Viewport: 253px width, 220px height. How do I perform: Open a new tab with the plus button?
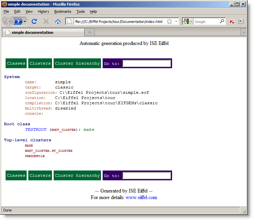(x=89, y=32)
